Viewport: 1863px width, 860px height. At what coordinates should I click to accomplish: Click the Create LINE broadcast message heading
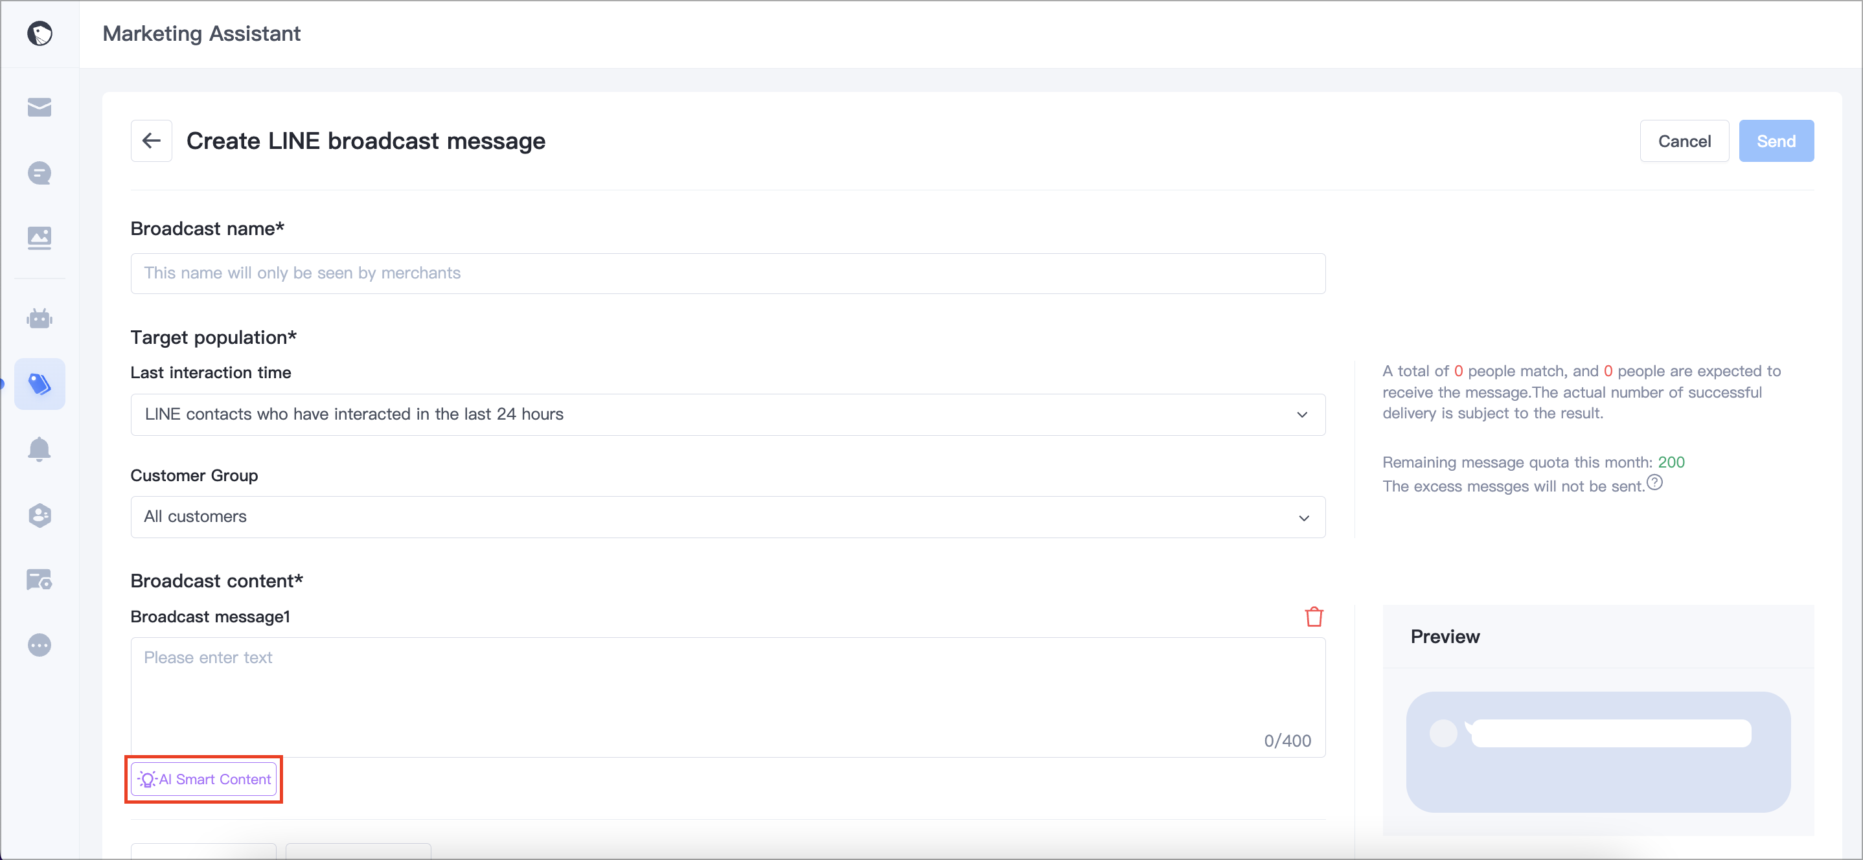(366, 141)
